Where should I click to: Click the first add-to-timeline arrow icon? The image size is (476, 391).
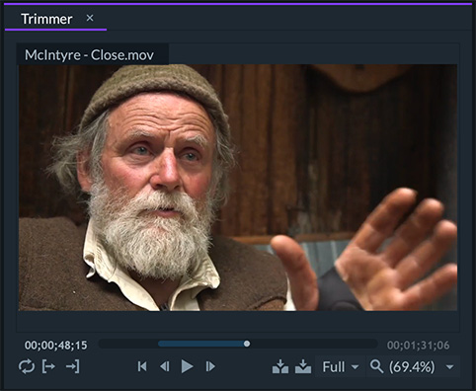(280, 366)
